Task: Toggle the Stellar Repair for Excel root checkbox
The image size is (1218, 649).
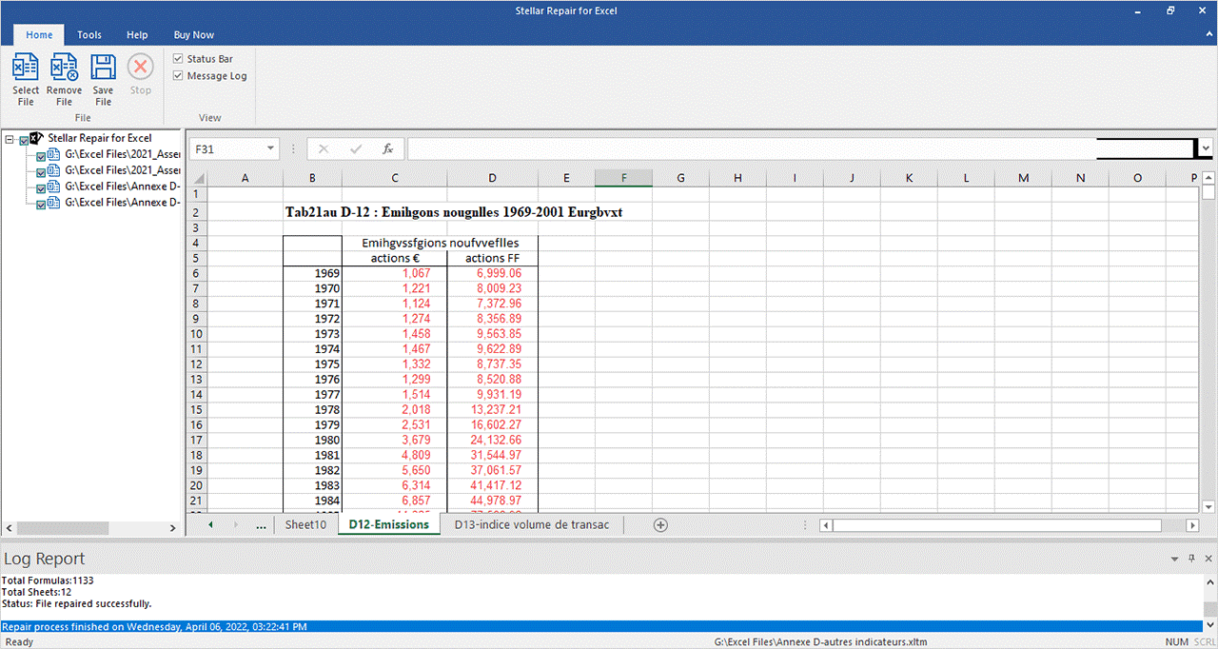Action: pos(24,139)
